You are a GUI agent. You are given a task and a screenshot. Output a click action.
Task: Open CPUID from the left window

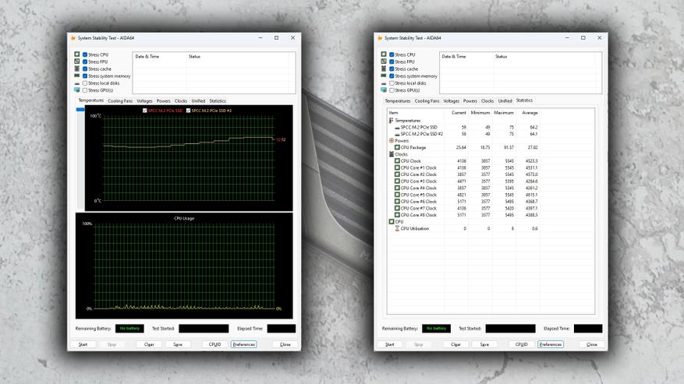pos(214,344)
